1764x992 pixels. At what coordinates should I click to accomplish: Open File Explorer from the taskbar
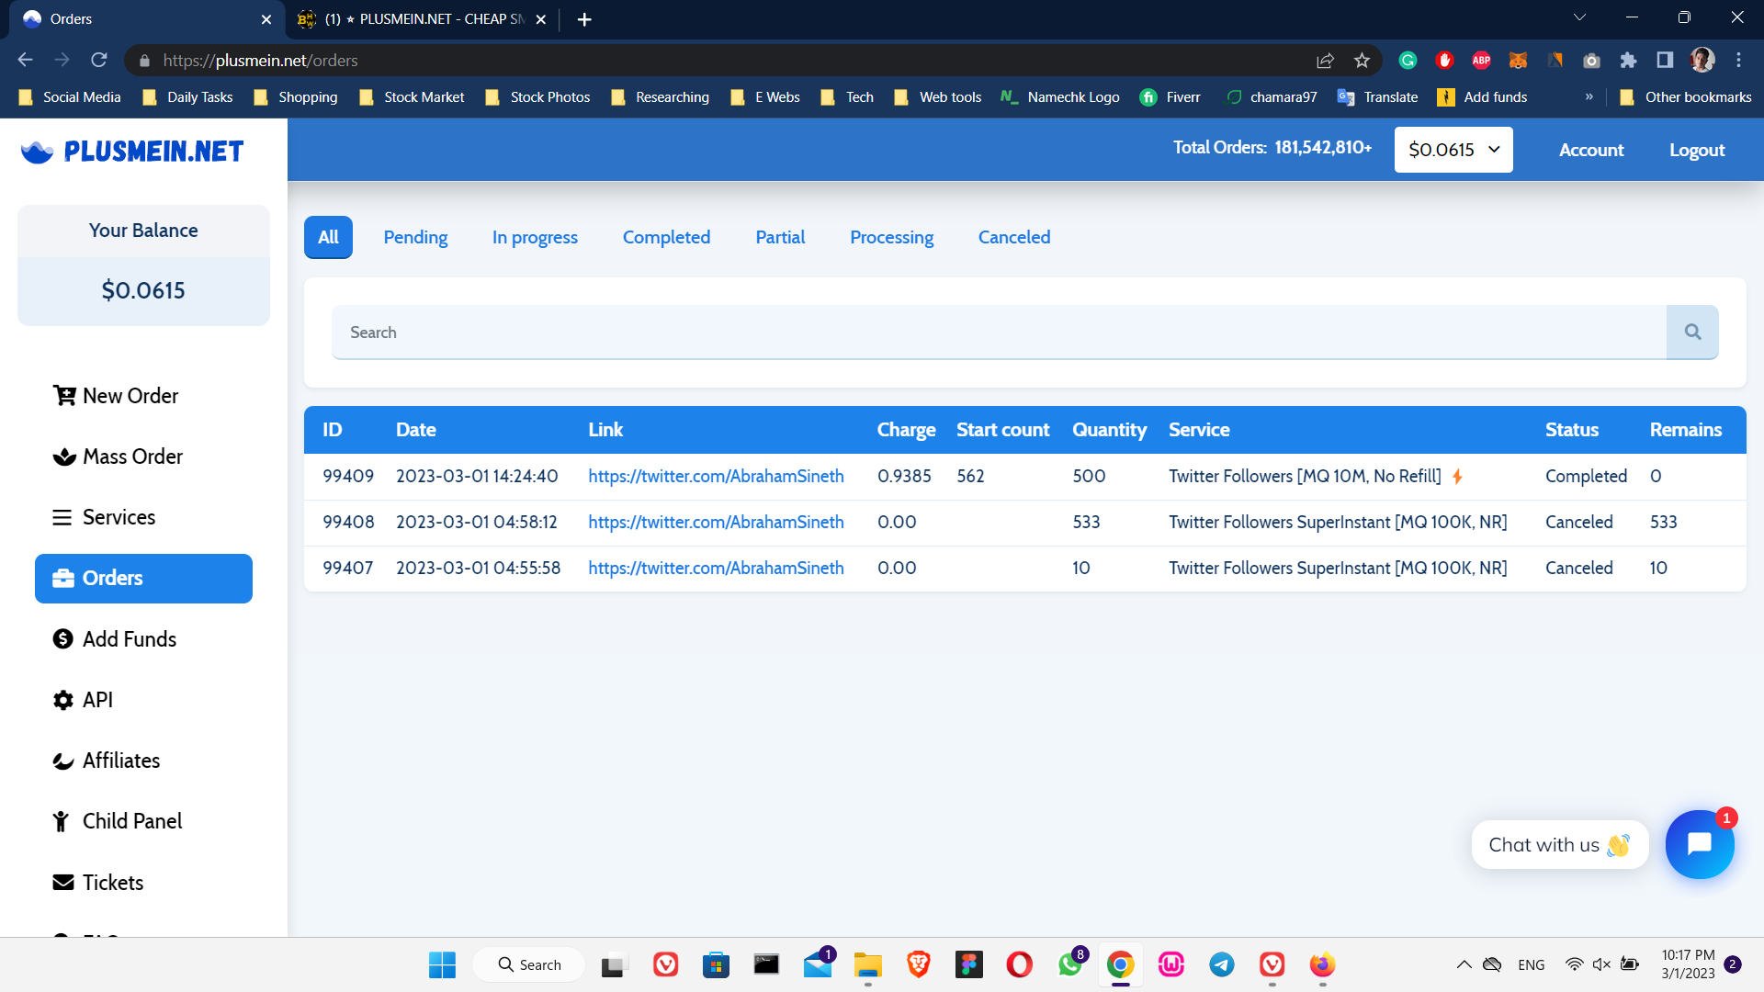(x=867, y=964)
